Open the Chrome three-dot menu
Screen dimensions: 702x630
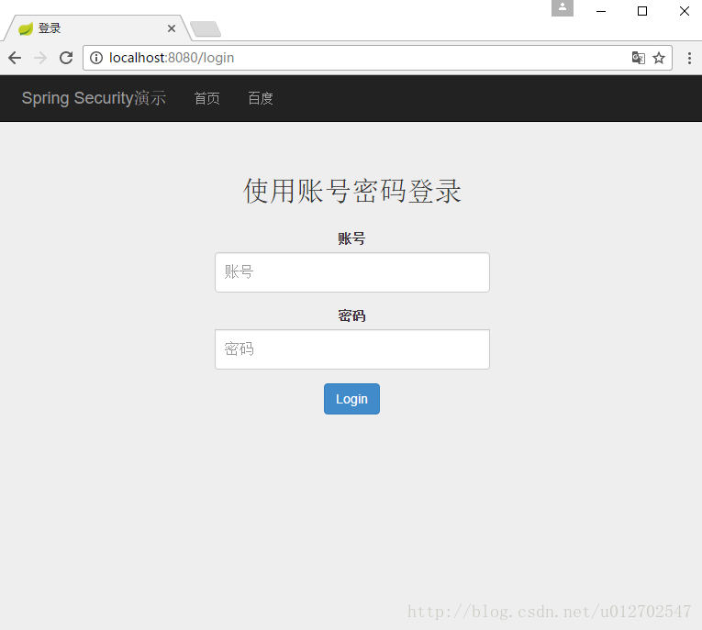(x=689, y=58)
